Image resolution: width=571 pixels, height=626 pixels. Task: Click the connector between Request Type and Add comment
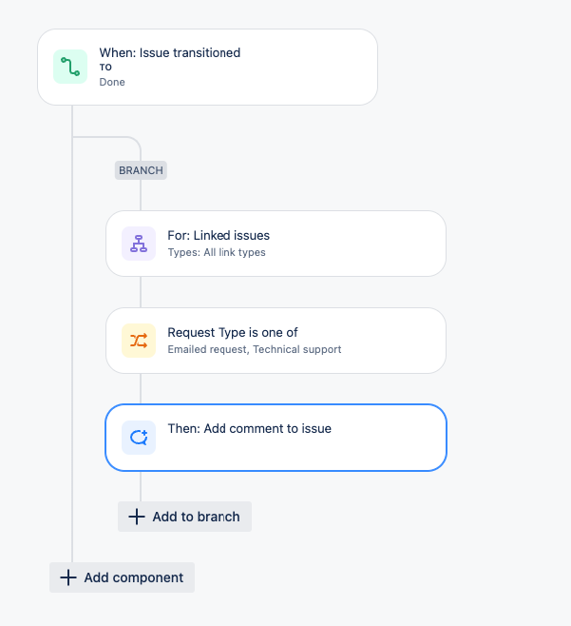(141, 389)
